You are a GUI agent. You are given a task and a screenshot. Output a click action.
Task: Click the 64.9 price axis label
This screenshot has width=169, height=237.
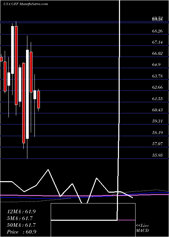pyautogui.click(x=156, y=65)
